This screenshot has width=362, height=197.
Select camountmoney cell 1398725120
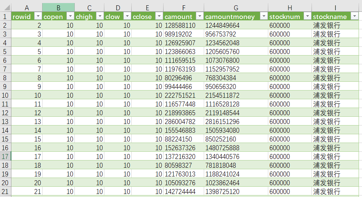click(x=236, y=191)
